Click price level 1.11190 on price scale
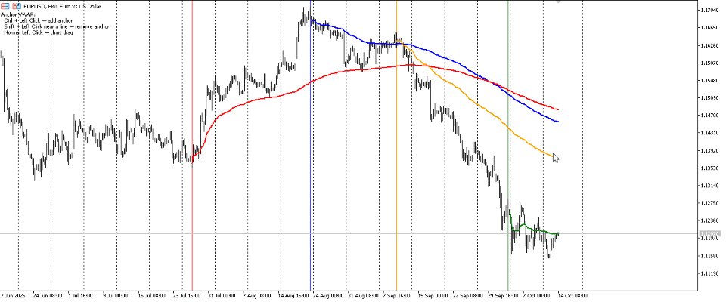The width and height of the screenshot is (726, 302). [x=709, y=273]
